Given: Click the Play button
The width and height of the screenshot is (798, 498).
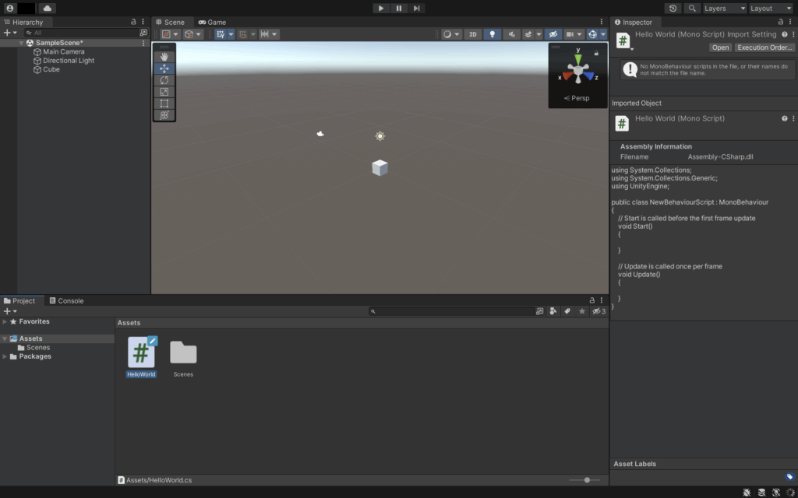Looking at the screenshot, I should point(380,8).
